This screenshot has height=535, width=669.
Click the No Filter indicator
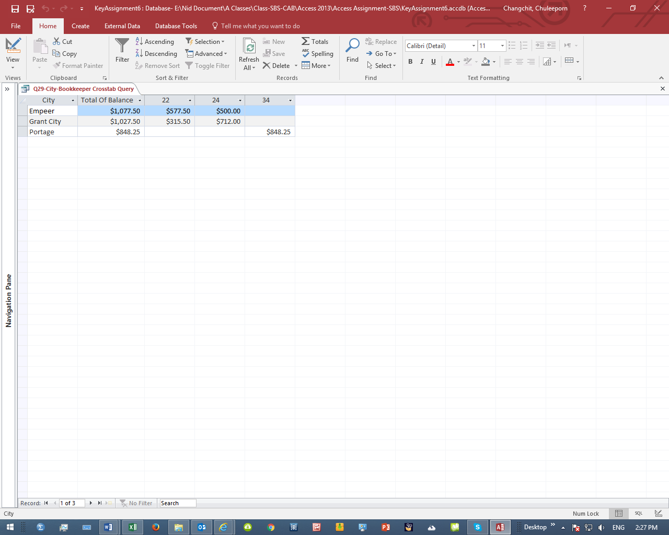tap(136, 503)
